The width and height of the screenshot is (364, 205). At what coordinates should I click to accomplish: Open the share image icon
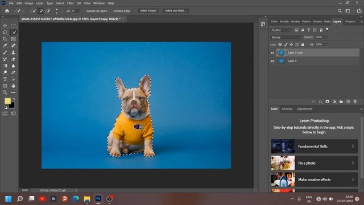tap(359, 11)
